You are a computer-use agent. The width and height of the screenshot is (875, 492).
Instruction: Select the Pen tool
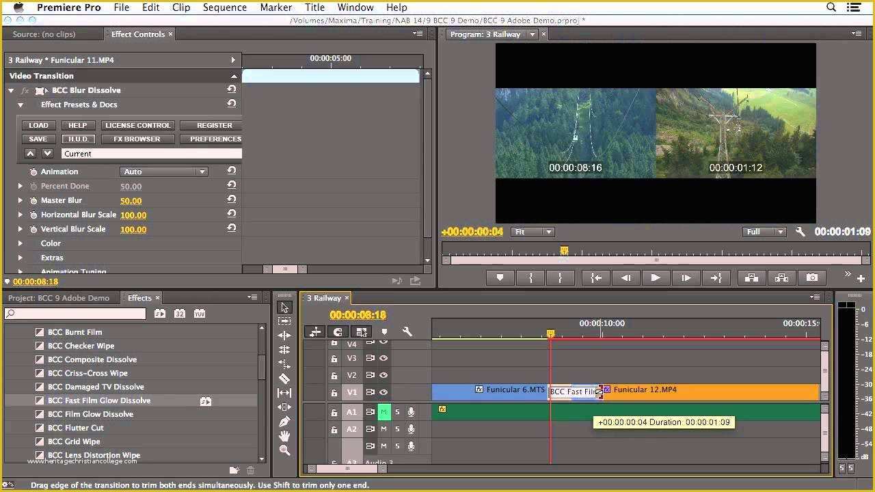pos(284,422)
